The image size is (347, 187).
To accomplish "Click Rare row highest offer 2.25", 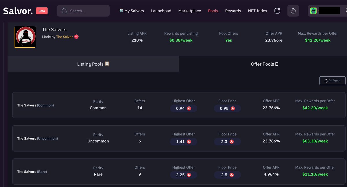I will tap(184, 175).
